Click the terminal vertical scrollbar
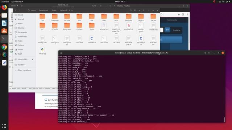The width and height of the screenshot is (232, 130). pyautogui.click(x=224, y=120)
